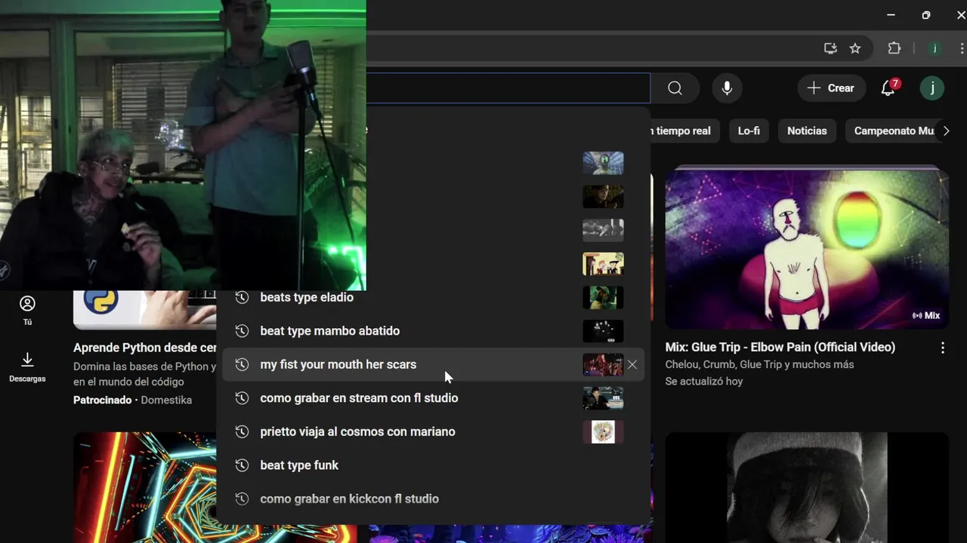
Task: Focus the YouTube search input field
Action: pyautogui.click(x=508, y=88)
